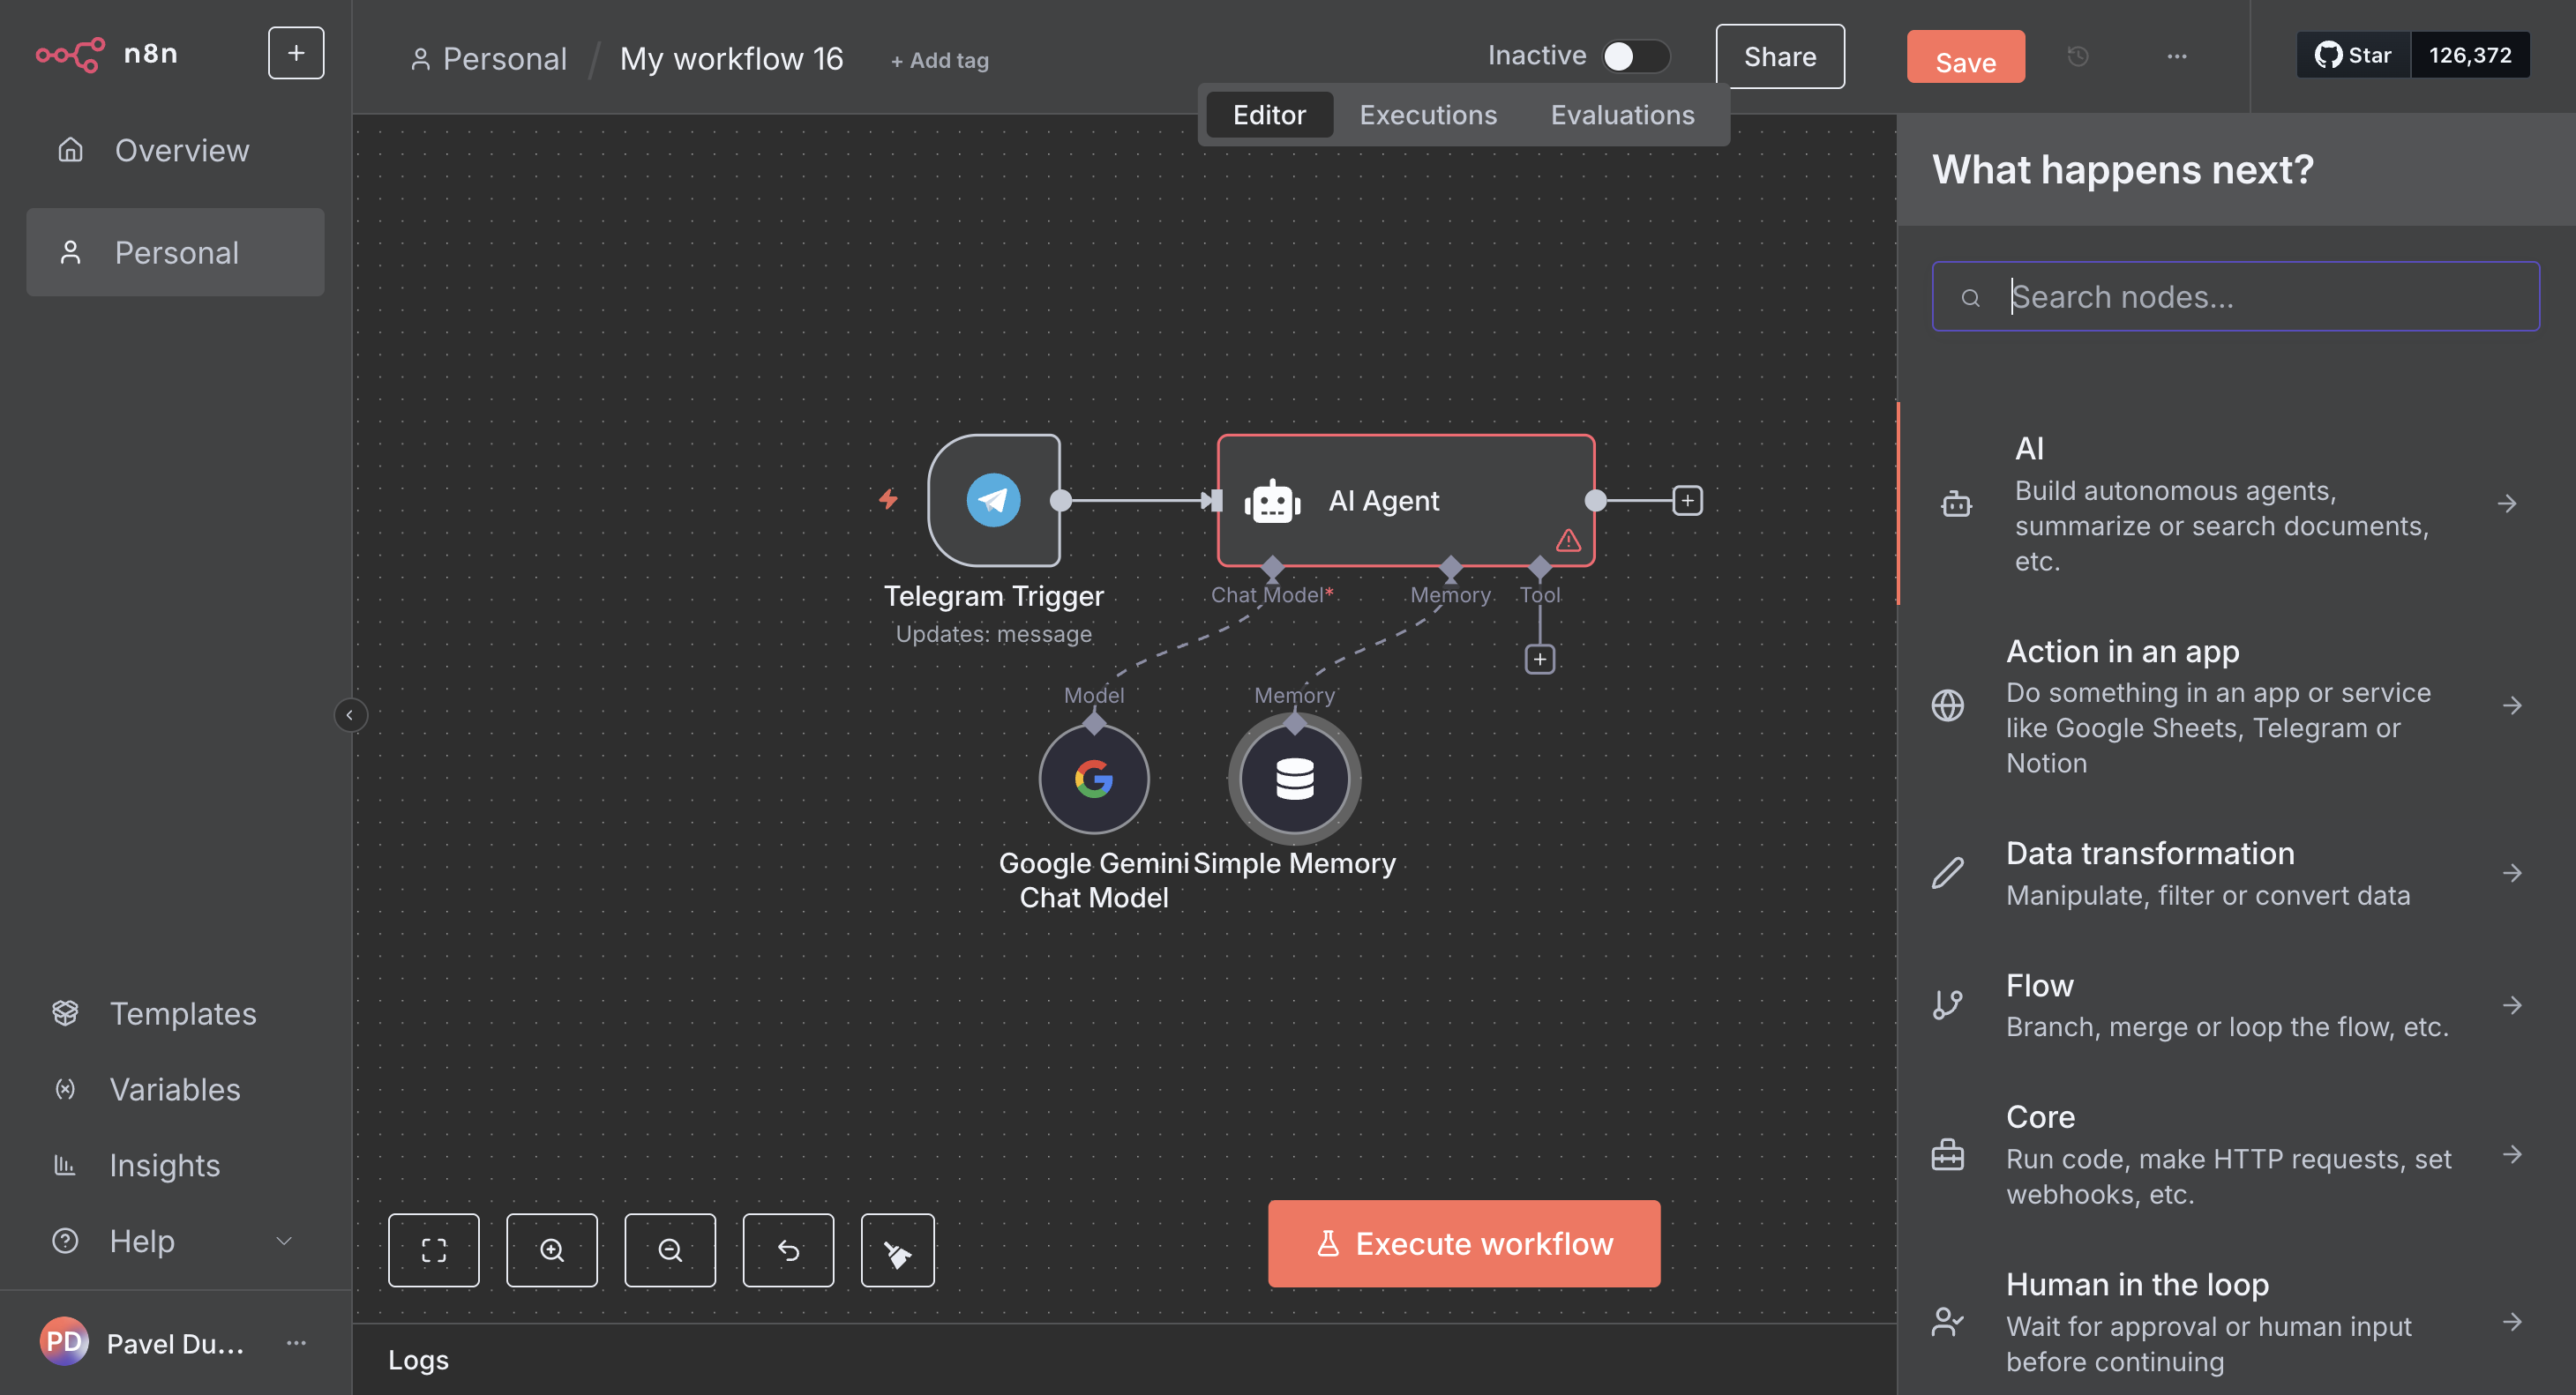Click the Share button
Image resolution: width=2576 pixels, height=1395 pixels.
1779,57
